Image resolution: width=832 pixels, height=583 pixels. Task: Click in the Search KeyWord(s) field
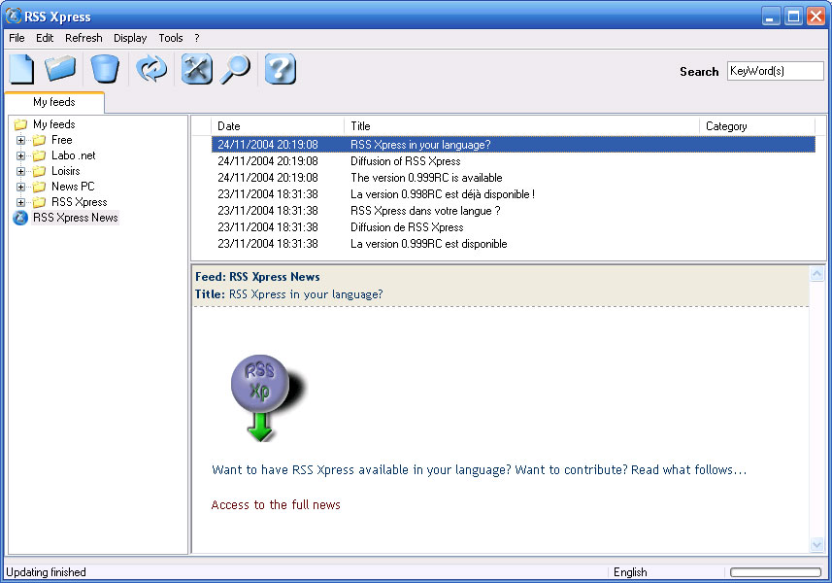coord(776,71)
